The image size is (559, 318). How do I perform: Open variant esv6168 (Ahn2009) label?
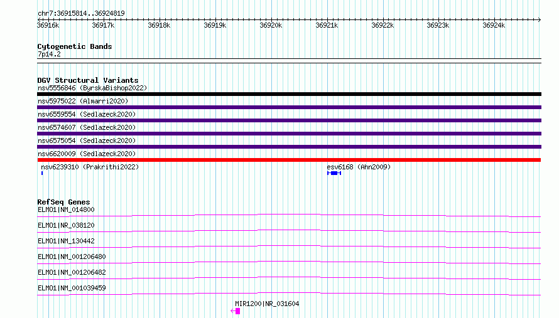[359, 167]
